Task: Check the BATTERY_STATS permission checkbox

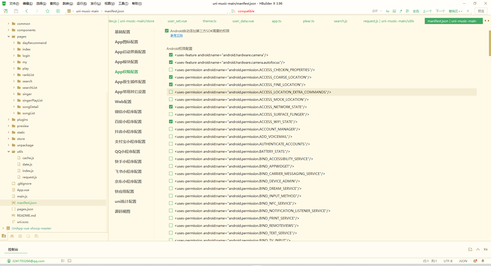Action: click(x=171, y=151)
